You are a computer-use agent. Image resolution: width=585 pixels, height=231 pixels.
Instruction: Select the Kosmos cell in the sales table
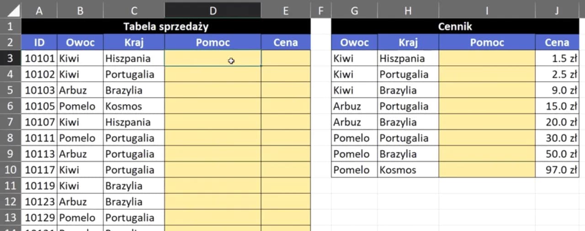133,106
